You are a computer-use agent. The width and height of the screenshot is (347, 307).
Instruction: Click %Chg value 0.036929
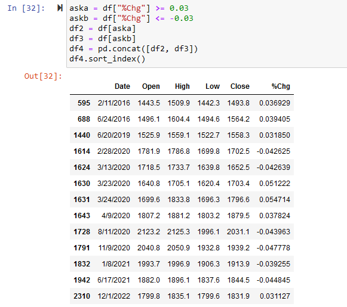[x=275, y=103]
